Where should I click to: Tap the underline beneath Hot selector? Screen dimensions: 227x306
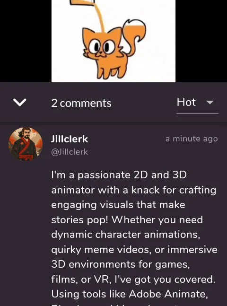pos(197,114)
